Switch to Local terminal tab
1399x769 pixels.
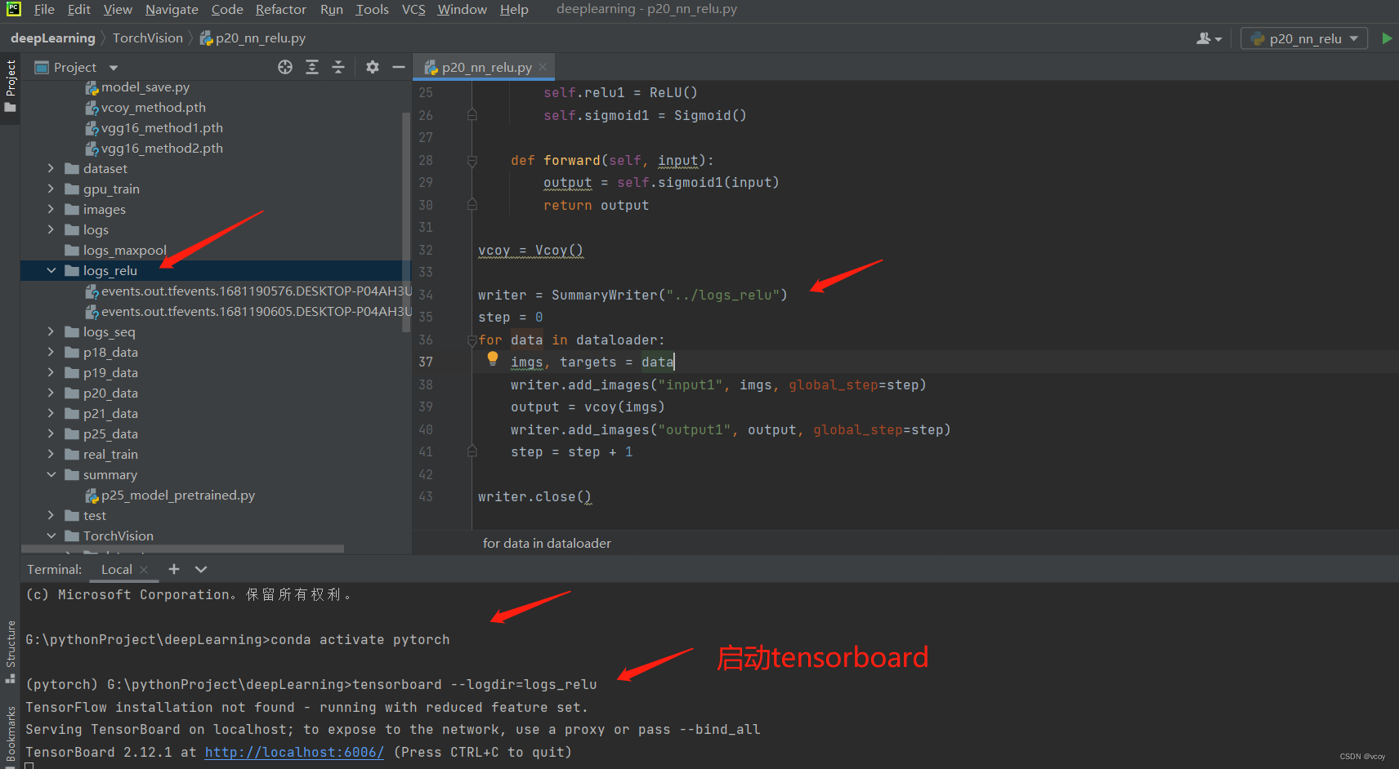pyautogui.click(x=117, y=569)
